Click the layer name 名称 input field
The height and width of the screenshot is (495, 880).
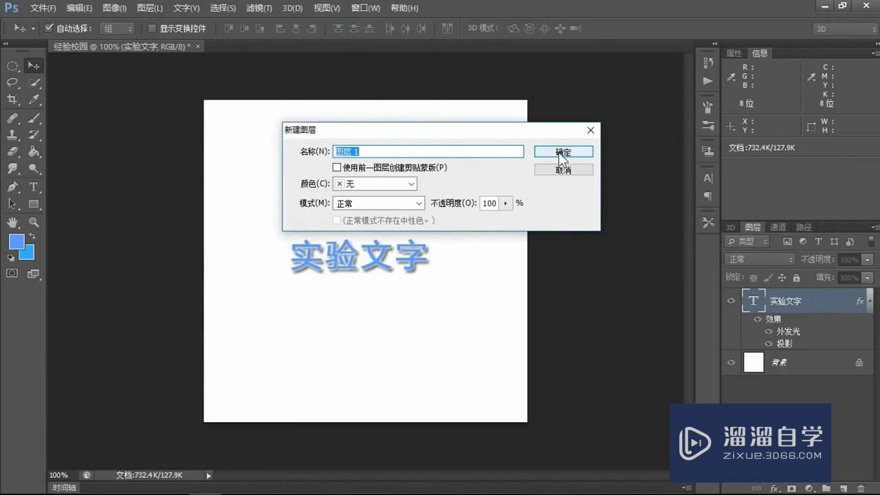pyautogui.click(x=428, y=151)
